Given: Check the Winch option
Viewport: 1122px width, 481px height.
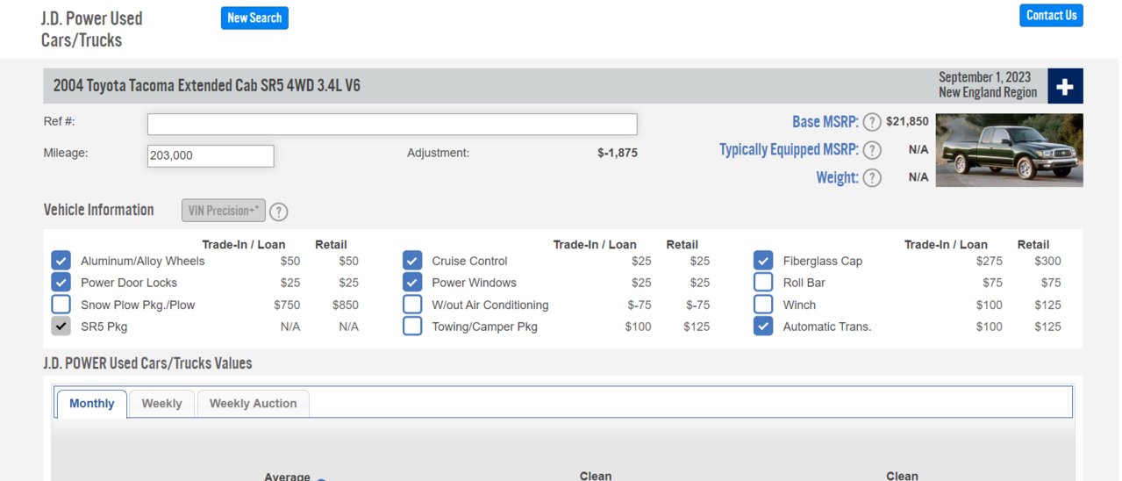Looking at the screenshot, I should tap(763, 305).
